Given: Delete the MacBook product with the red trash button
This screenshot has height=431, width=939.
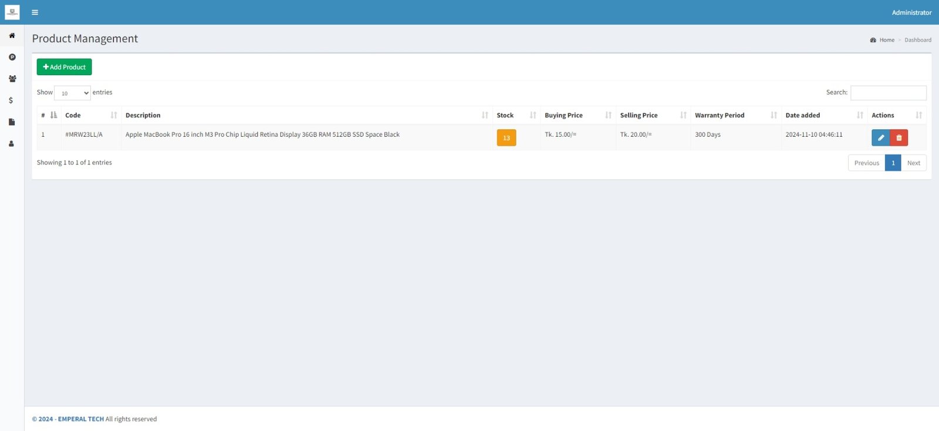Looking at the screenshot, I should click(899, 137).
